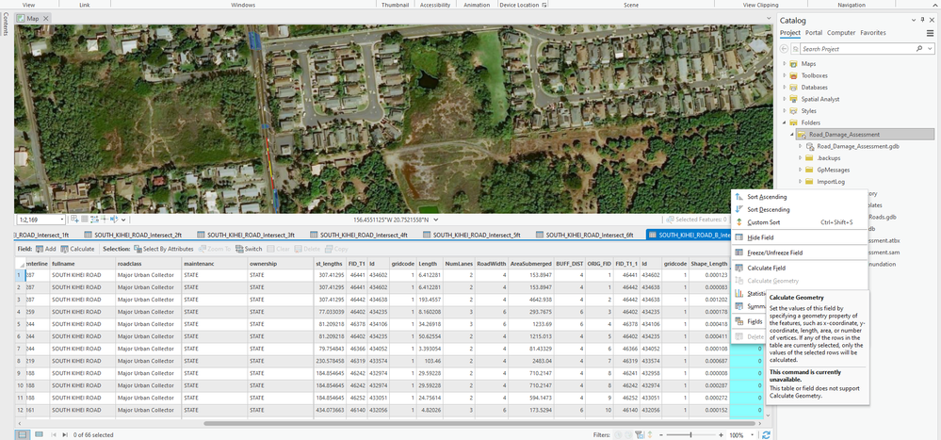Toggle show all records view button
Image resolution: width=941 pixels, height=440 pixels.
24,434
